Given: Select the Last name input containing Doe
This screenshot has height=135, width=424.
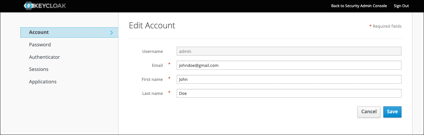Looking at the screenshot, I should click(x=289, y=93).
